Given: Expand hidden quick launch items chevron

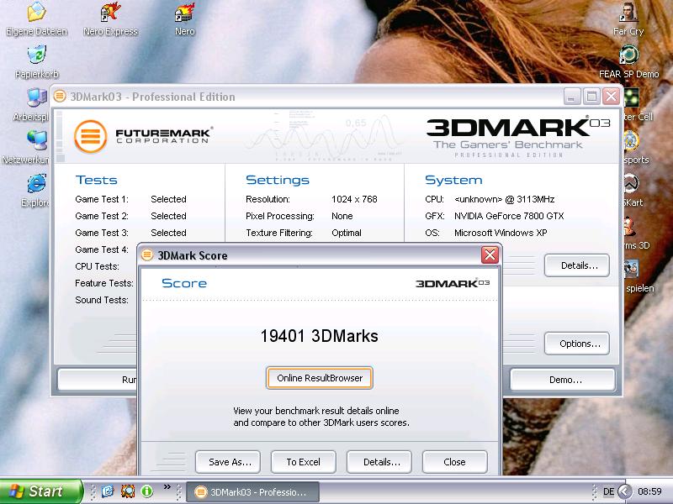Looking at the screenshot, I should pyautogui.click(x=167, y=486).
